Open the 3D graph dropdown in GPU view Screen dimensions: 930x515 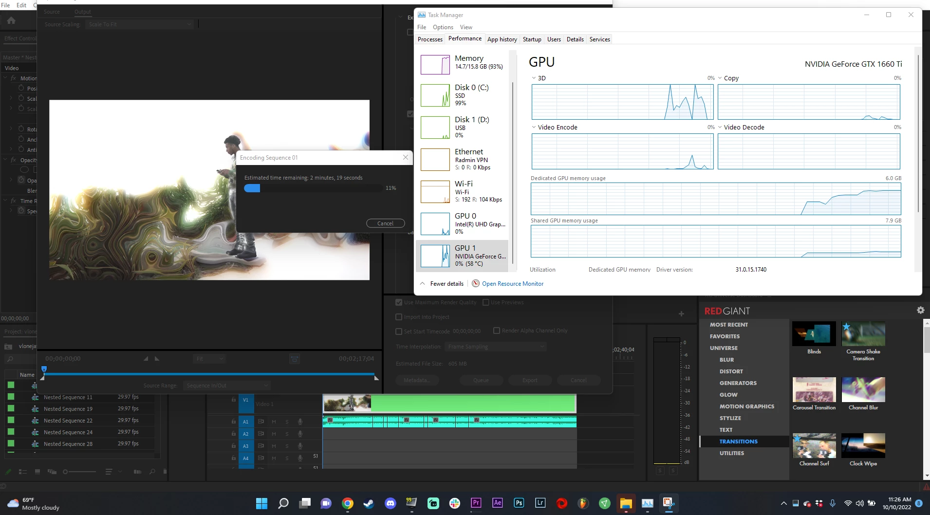(x=534, y=78)
